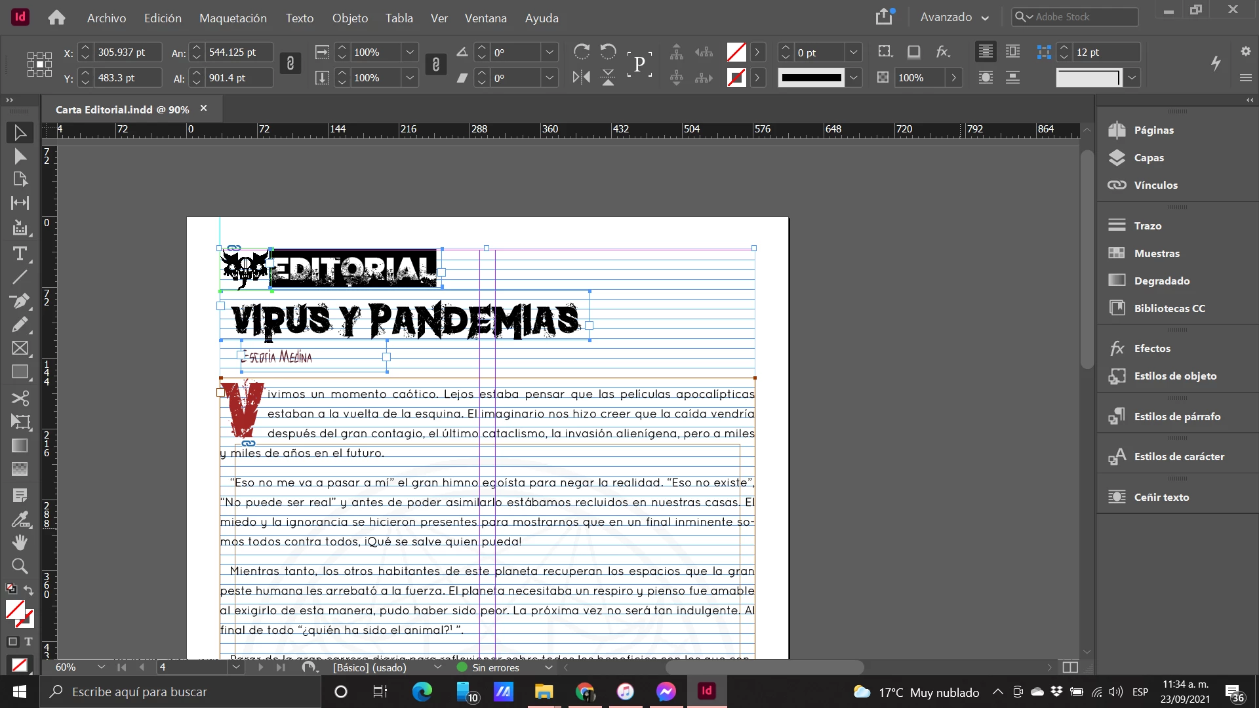Screen dimensions: 1259x708
Task: Select the Scissors tool
Action: [20, 398]
